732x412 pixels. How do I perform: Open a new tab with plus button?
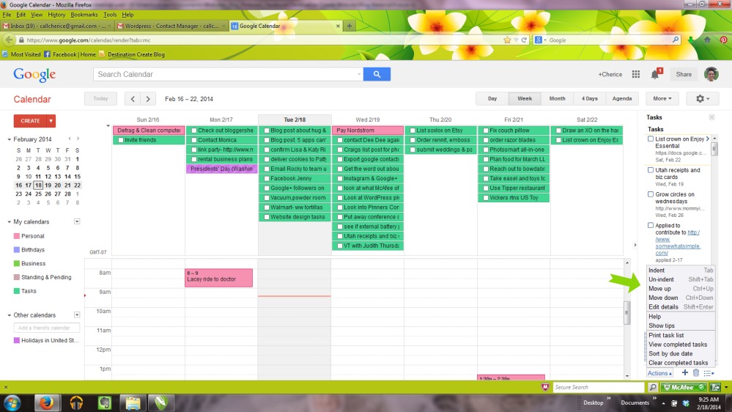350,26
